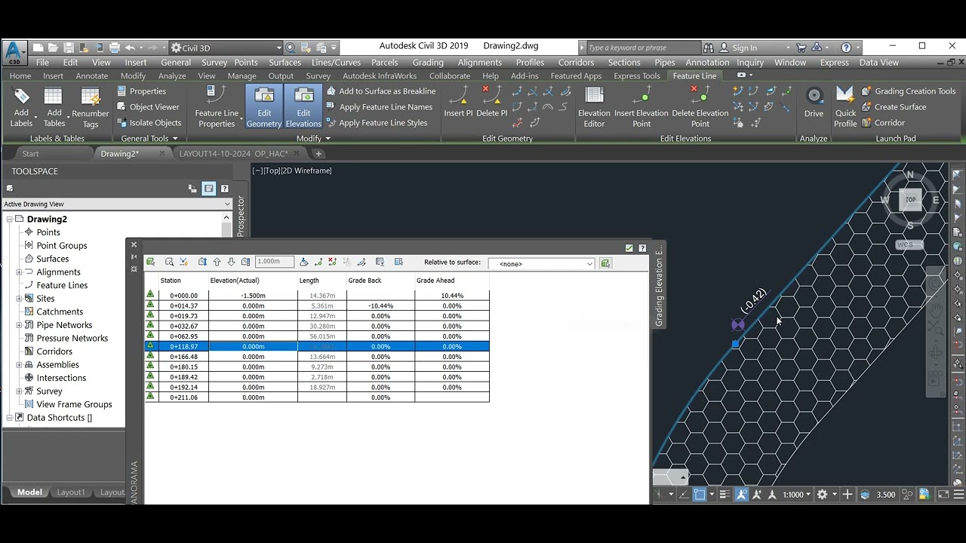
Task: Click the Properties button in General Tools
Action: pyautogui.click(x=141, y=91)
